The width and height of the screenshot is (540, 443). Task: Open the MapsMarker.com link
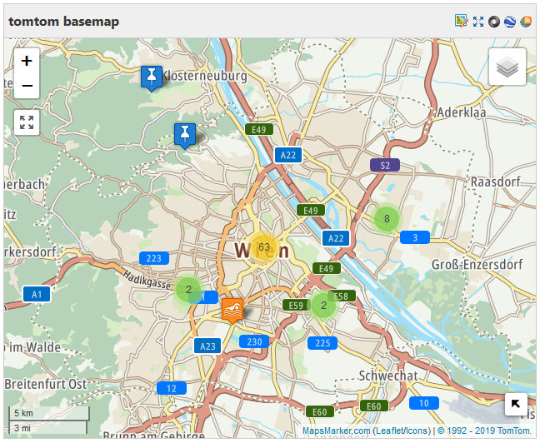(336, 431)
